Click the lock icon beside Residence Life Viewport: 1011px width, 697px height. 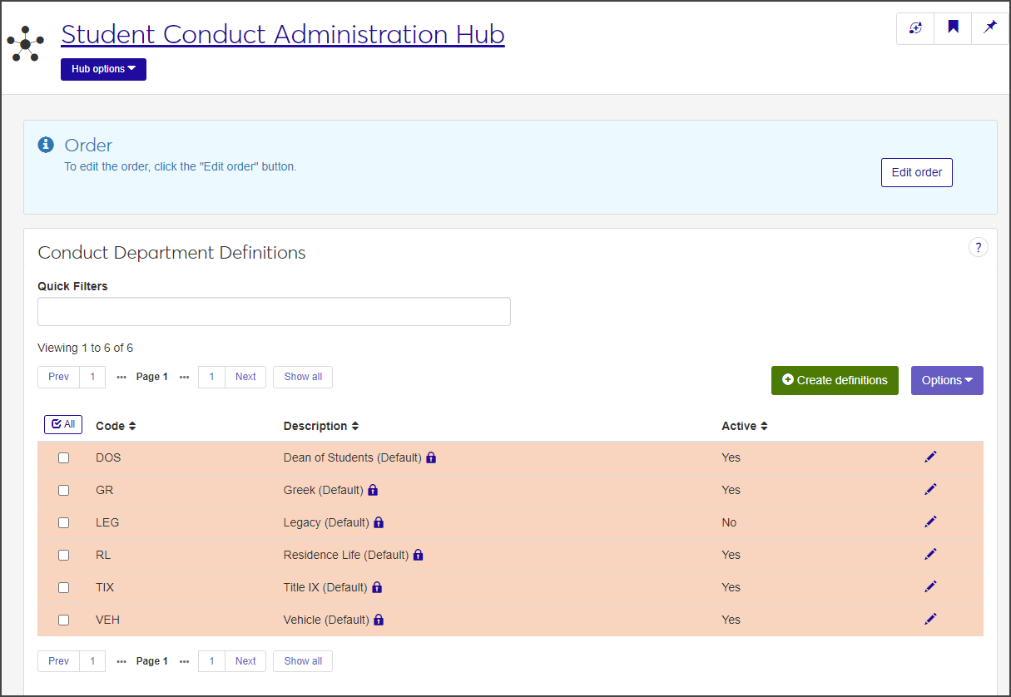pos(419,555)
